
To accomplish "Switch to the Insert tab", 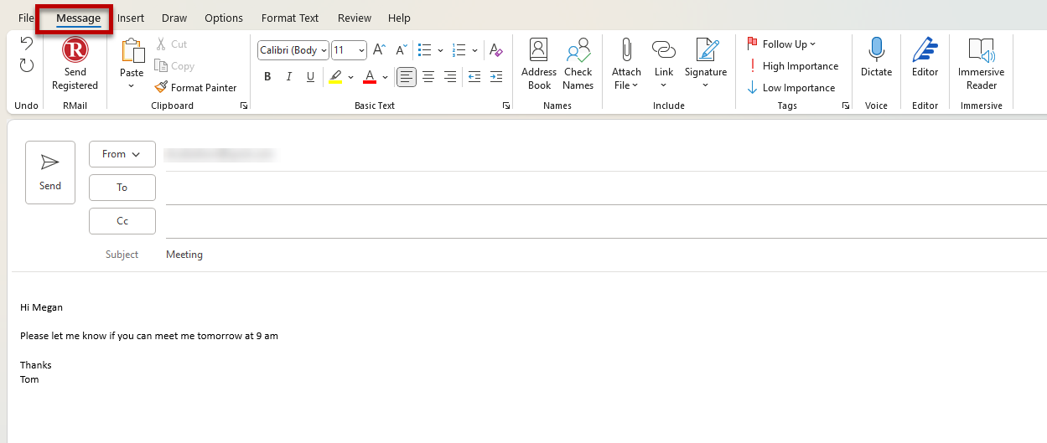I will 131,18.
